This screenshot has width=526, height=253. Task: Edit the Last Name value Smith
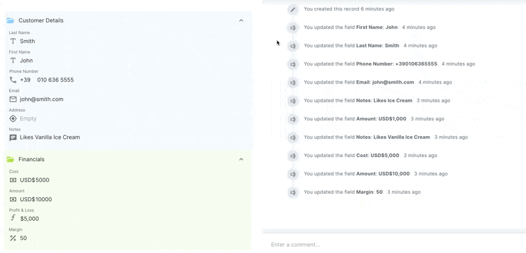tap(28, 41)
